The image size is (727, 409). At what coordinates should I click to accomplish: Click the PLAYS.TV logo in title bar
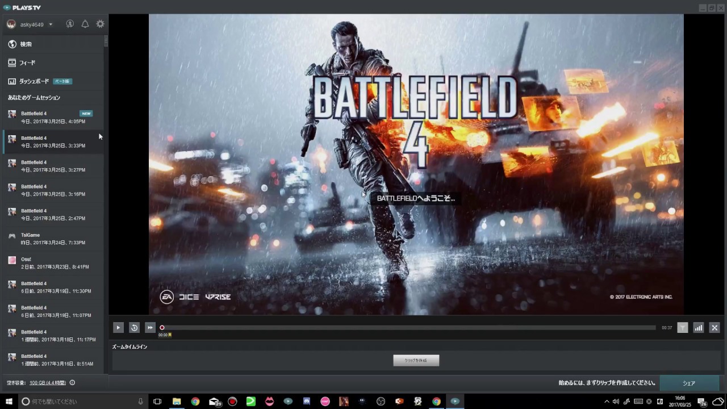pos(22,7)
